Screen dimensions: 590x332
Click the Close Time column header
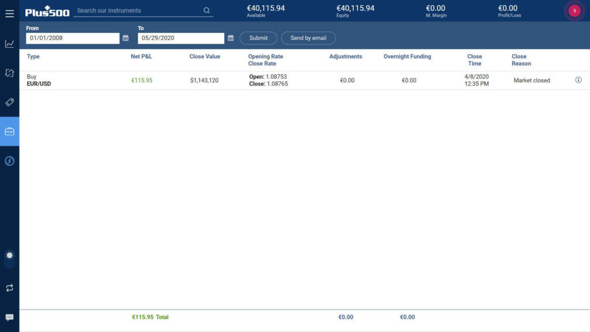click(x=475, y=60)
